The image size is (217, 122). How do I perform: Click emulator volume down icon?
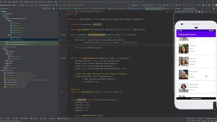coord(181,12)
